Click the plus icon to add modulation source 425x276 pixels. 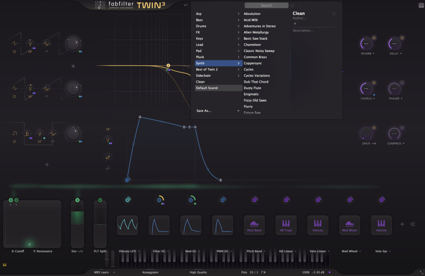click(402, 224)
